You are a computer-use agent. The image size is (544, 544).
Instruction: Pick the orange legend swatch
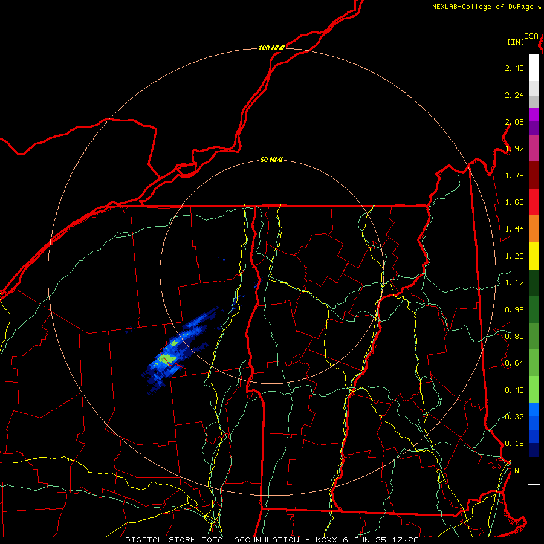(x=534, y=229)
